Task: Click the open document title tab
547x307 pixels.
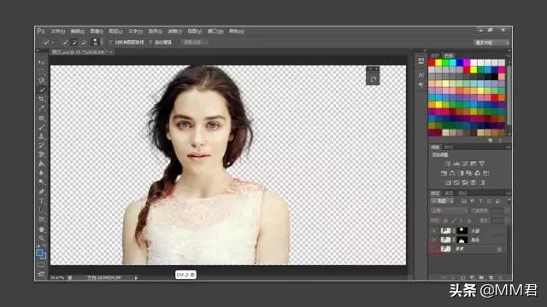Action: click(82, 52)
